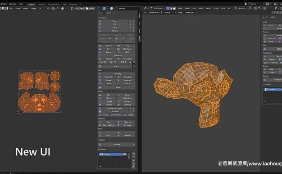The width and height of the screenshot is (282, 174).
Task: Click the Pin button in Mark section
Action: click(x=117, y=133)
